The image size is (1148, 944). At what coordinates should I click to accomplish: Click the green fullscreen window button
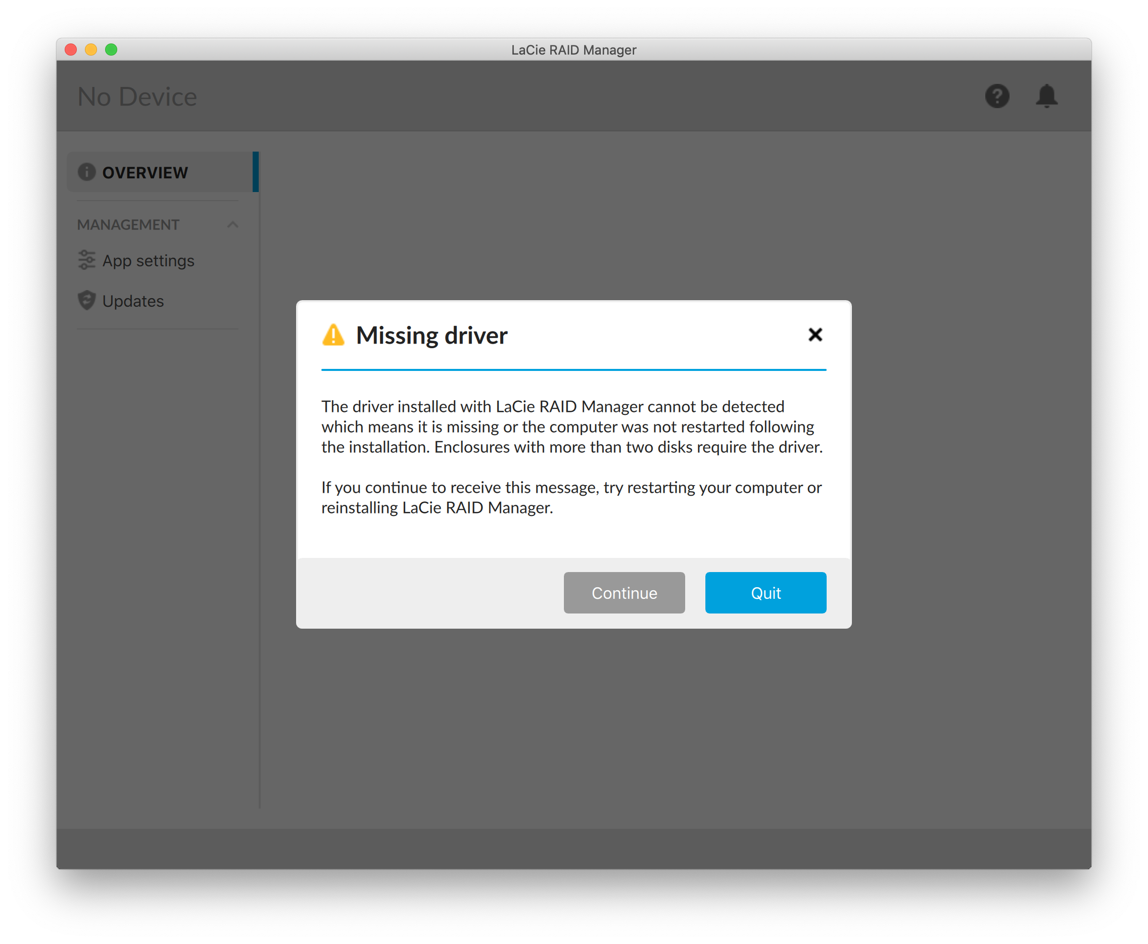point(111,50)
